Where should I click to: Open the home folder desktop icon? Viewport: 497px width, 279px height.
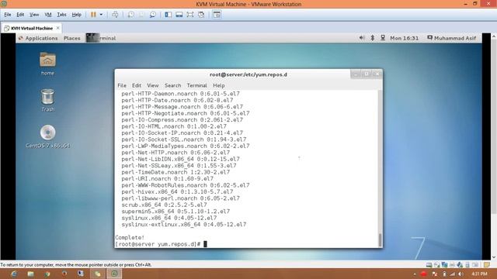(47, 64)
